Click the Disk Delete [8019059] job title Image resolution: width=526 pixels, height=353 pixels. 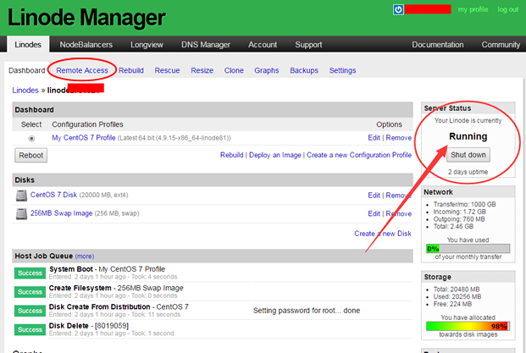(x=89, y=326)
